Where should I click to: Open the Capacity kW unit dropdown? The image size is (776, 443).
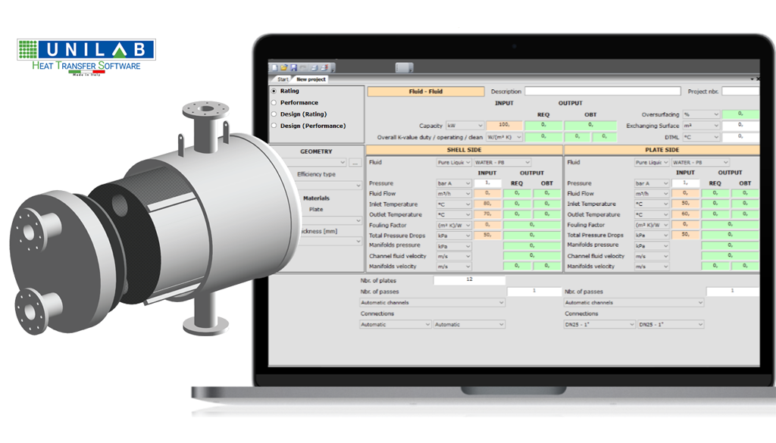tap(465, 126)
